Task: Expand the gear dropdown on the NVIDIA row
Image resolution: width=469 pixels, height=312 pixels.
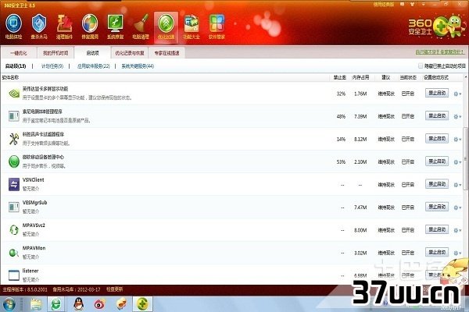Action: (x=457, y=94)
